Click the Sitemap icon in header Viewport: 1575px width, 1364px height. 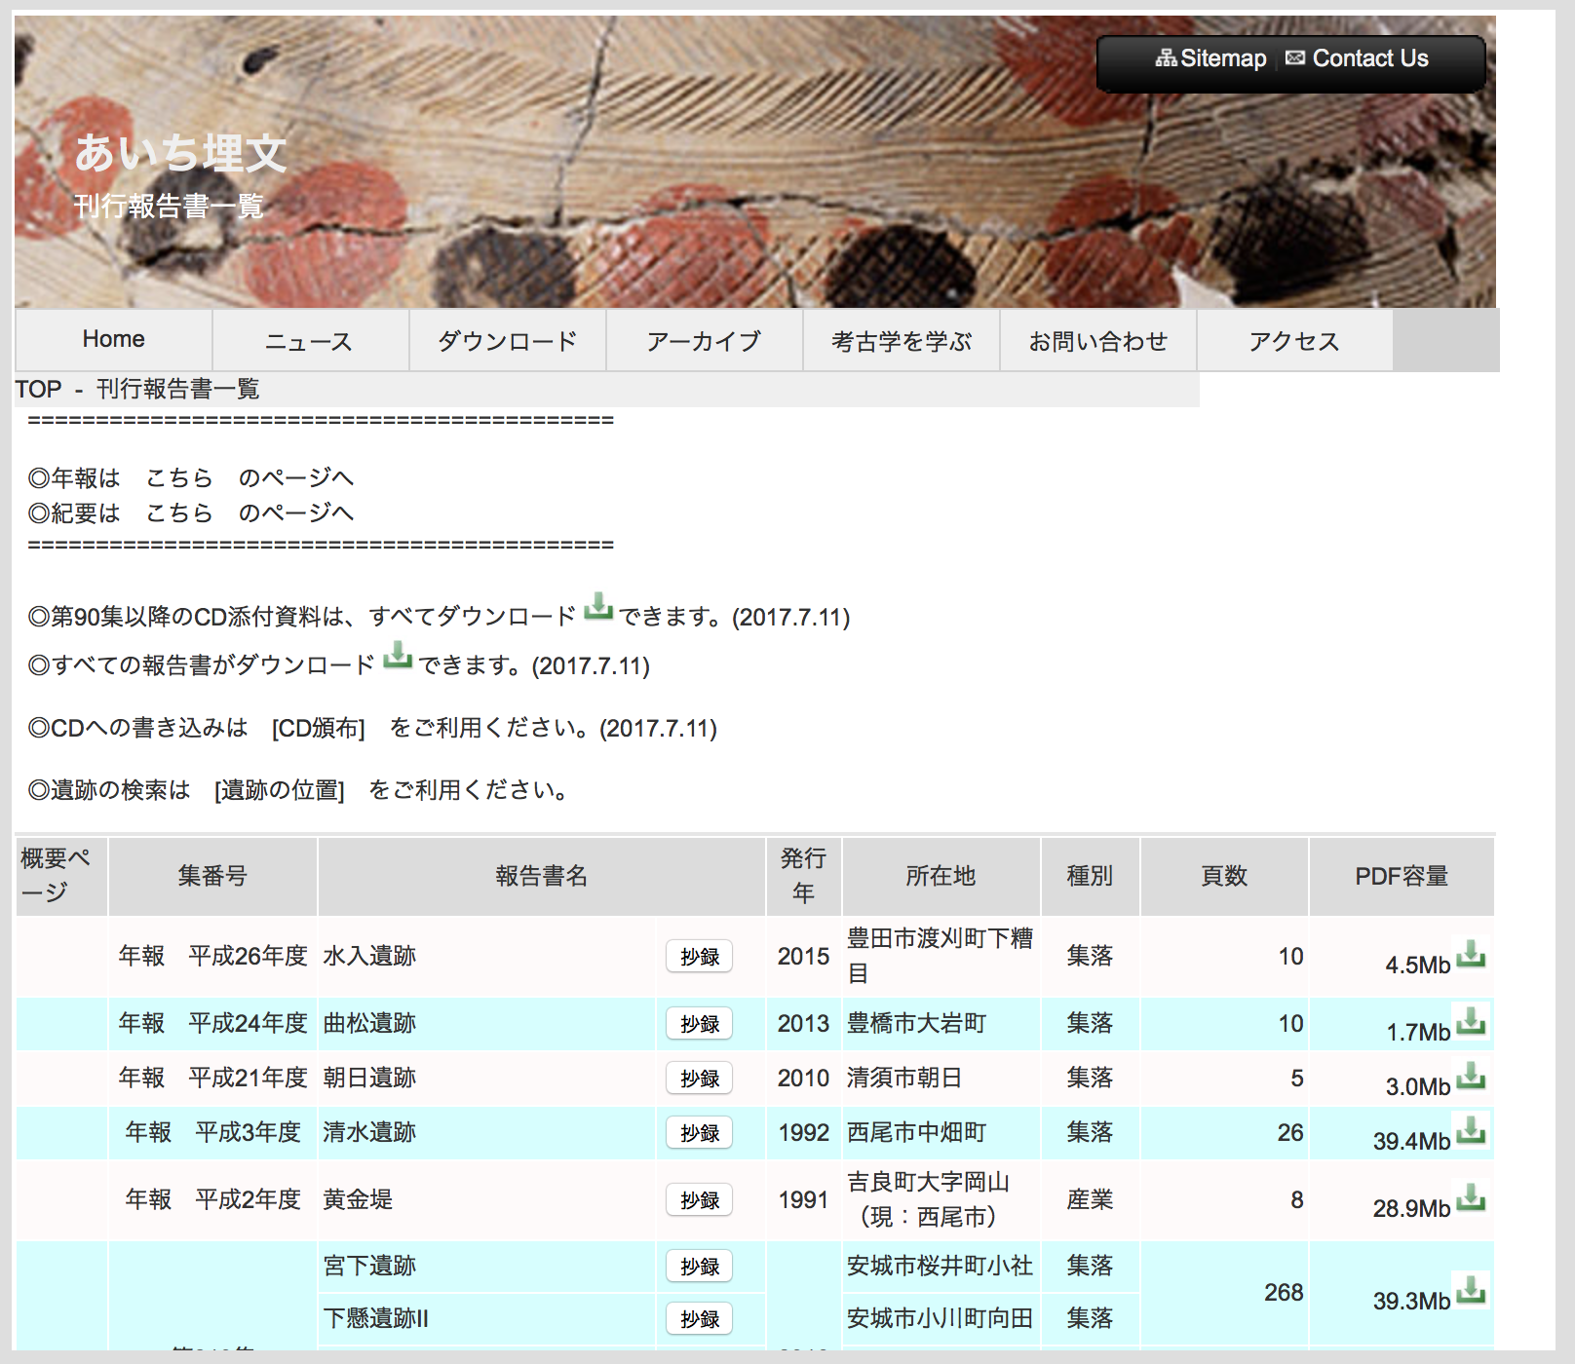pos(1166,58)
